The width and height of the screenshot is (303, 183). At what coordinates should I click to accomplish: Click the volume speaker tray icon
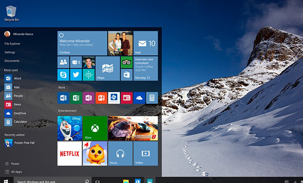tap(287, 182)
